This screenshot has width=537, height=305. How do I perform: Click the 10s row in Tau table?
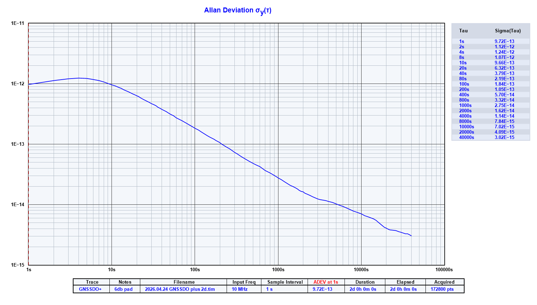click(463, 63)
